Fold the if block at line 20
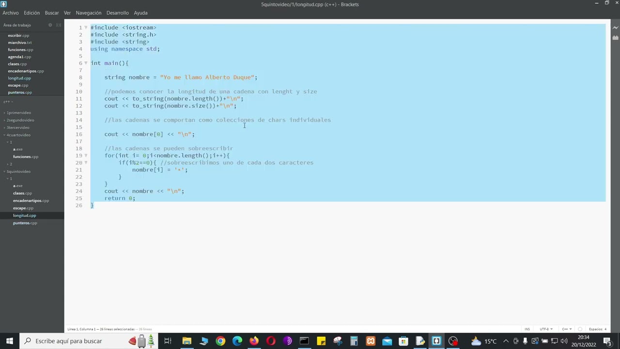620x349 pixels. point(86,162)
